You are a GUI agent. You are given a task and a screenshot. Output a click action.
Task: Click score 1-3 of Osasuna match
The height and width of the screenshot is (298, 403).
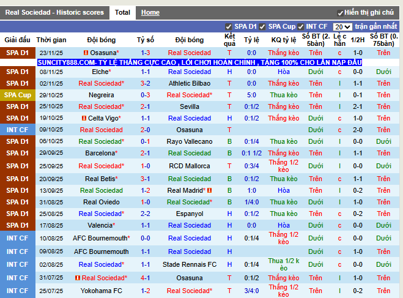click(146, 53)
